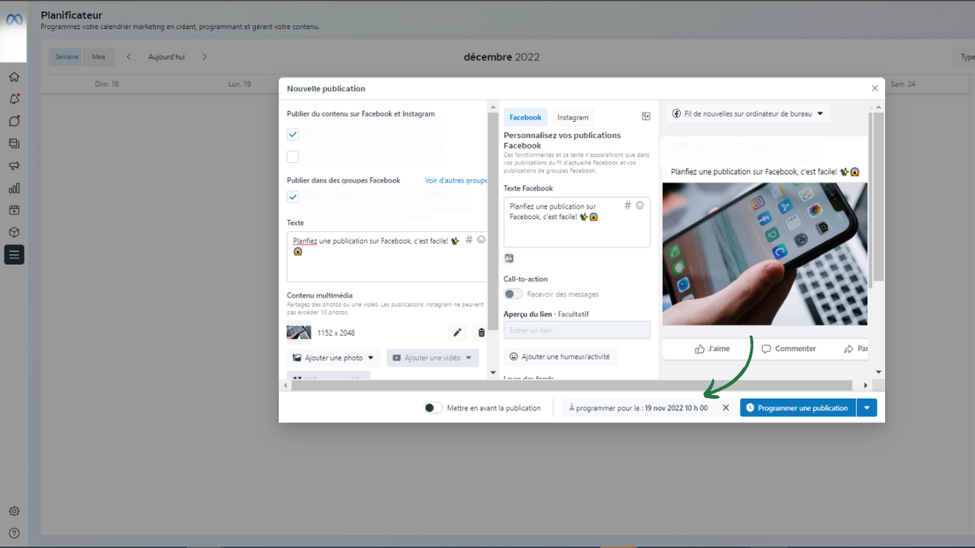Open the posts and stories sidebar icon
This screenshot has height=548, width=975.
(14, 143)
